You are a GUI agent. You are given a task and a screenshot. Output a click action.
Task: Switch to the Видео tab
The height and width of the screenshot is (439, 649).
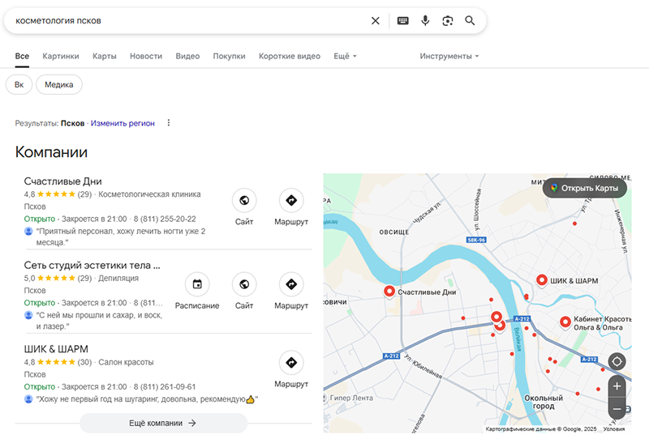click(187, 56)
